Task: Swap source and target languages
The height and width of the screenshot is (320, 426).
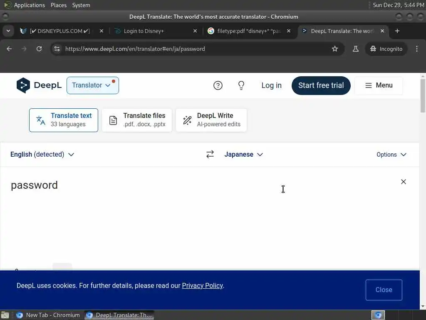Action: 210,154
